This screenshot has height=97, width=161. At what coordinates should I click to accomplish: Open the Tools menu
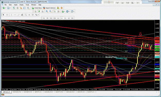[x=27, y=5]
